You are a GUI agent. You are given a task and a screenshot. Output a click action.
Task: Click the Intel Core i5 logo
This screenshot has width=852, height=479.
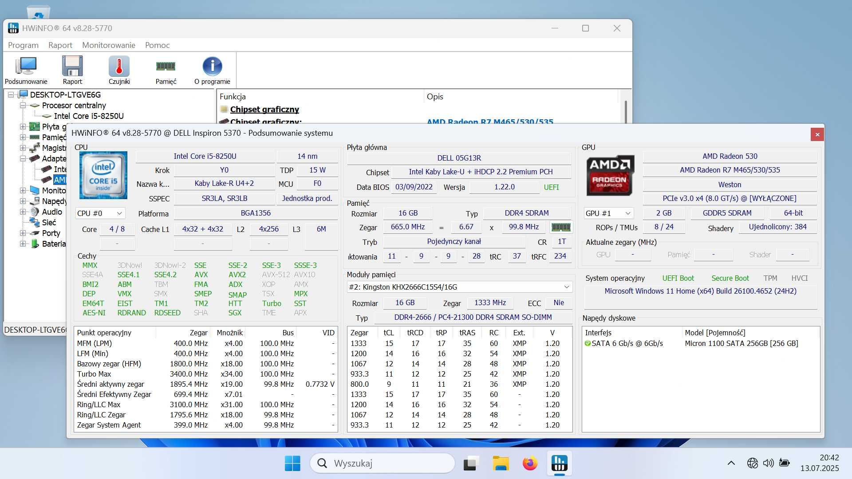click(x=103, y=175)
